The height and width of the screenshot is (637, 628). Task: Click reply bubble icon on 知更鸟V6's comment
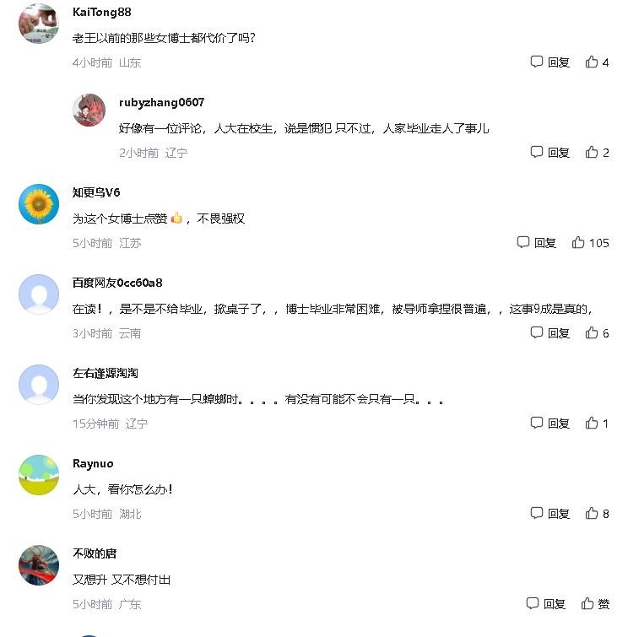pos(522,242)
